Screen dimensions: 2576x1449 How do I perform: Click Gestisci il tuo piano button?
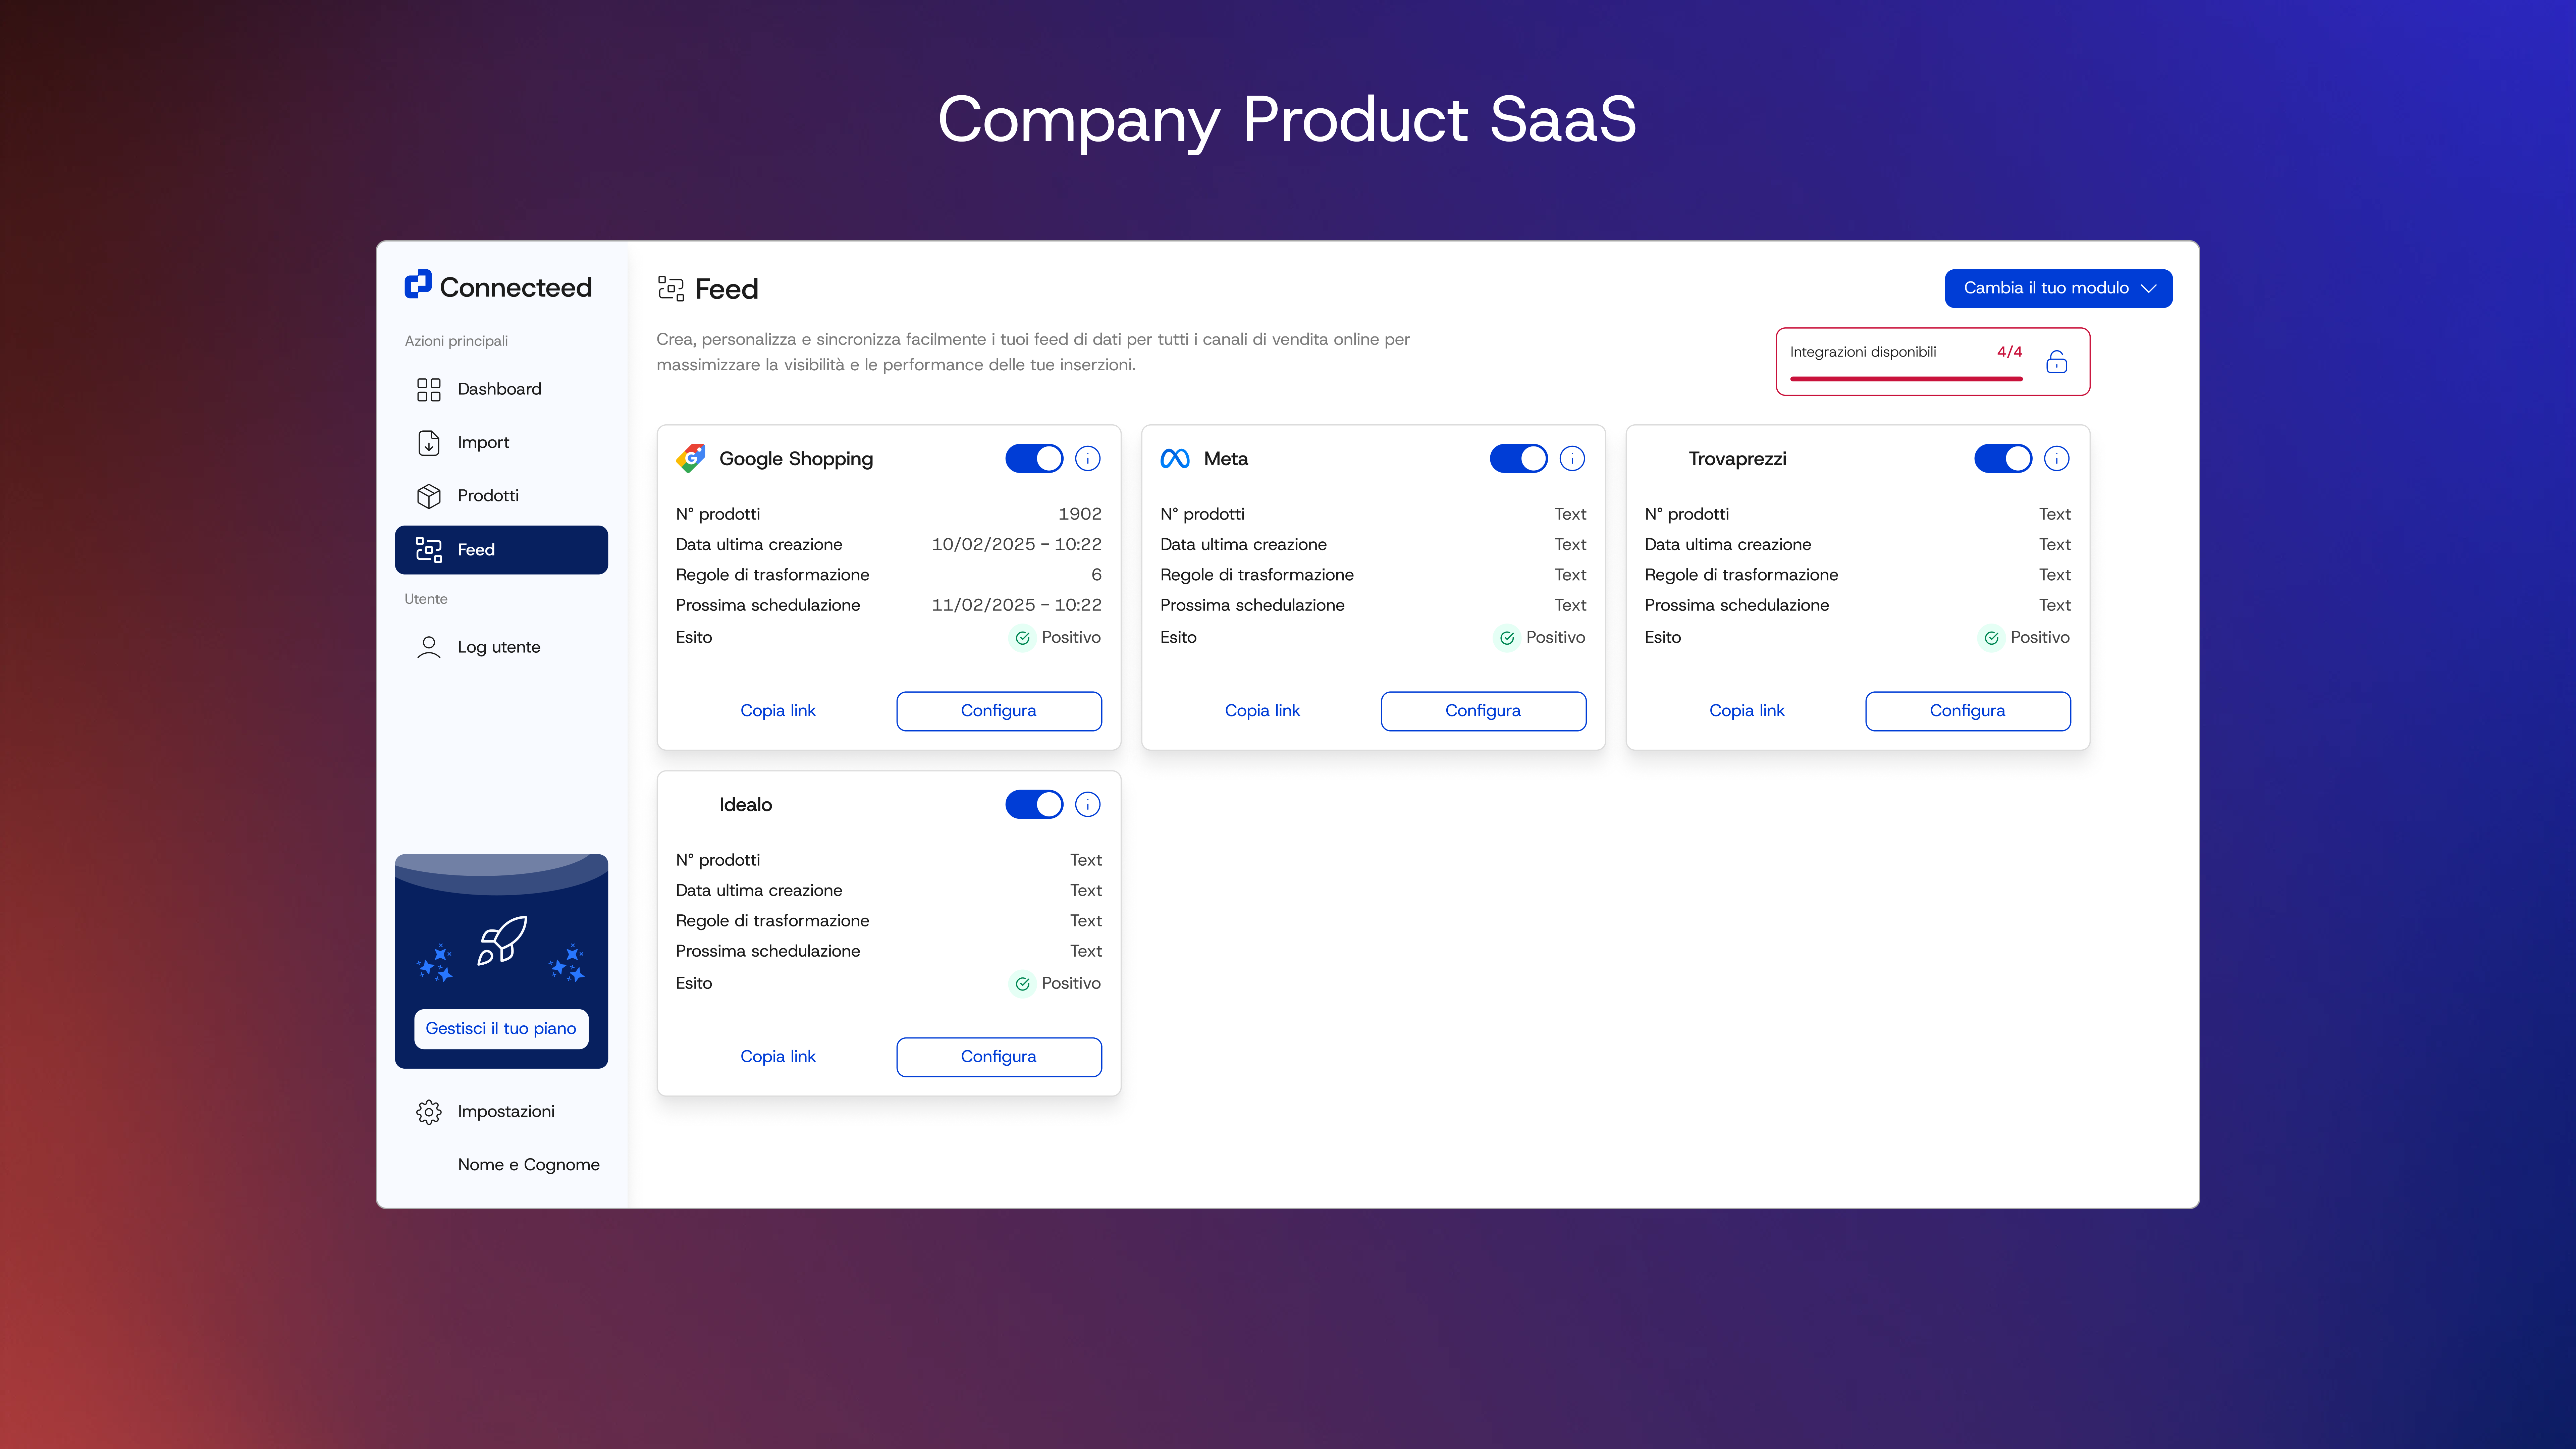[x=501, y=1029]
